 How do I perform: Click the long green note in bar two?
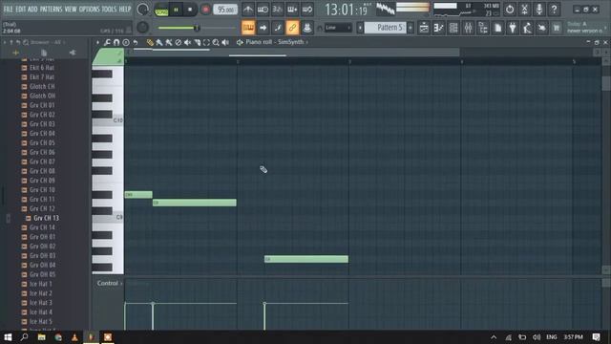(x=306, y=259)
